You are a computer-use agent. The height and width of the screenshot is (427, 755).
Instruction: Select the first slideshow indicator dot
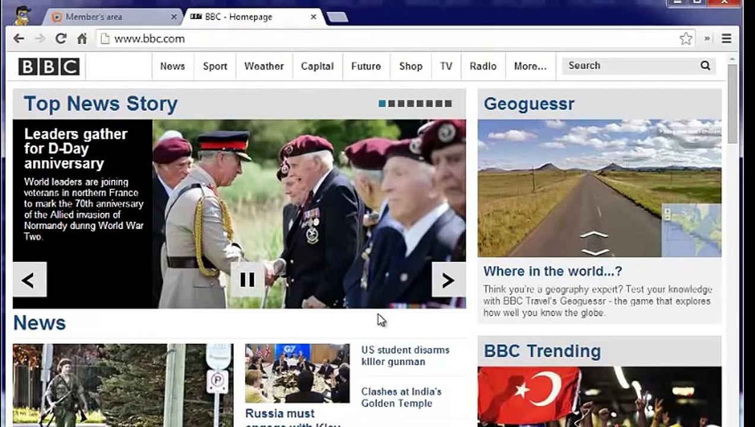pos(382,104)
